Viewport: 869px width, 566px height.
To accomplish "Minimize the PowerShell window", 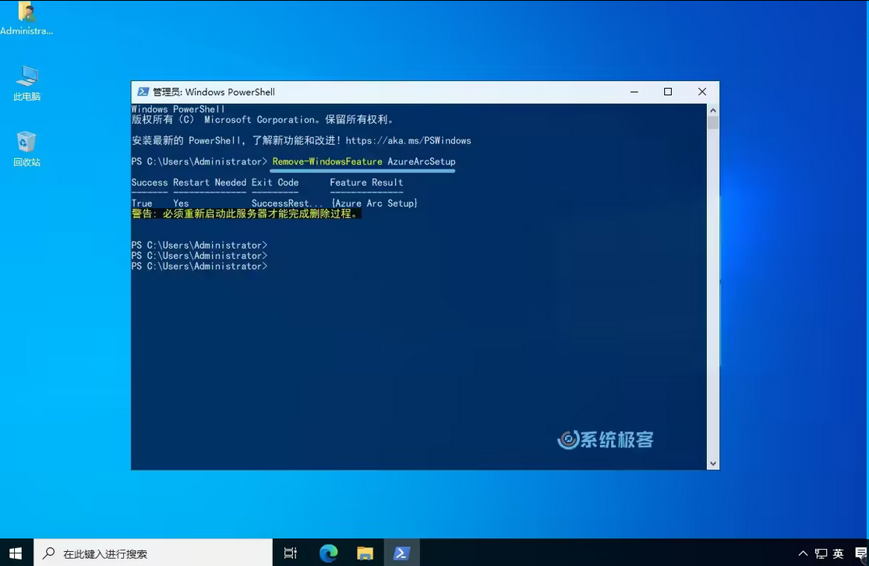I will (633, 92).
